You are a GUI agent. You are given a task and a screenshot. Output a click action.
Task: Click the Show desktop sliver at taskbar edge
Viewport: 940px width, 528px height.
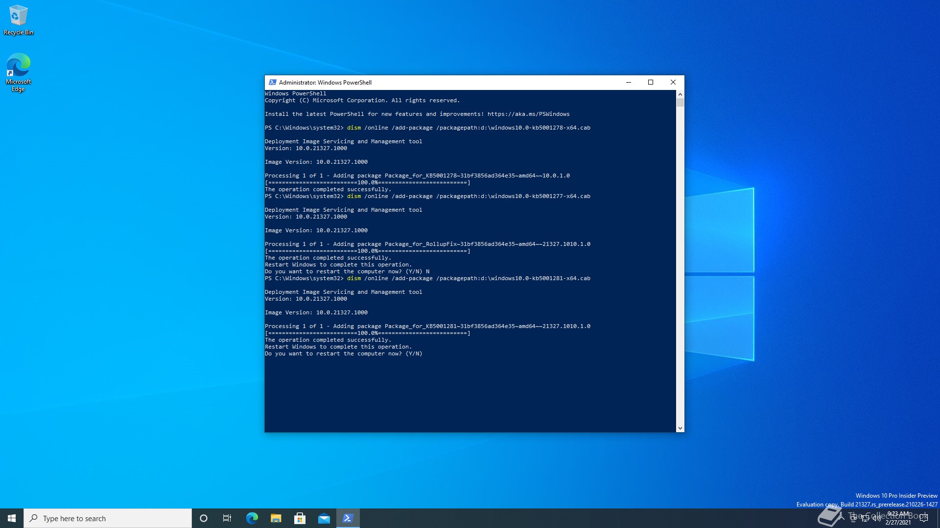pos(938,518)
